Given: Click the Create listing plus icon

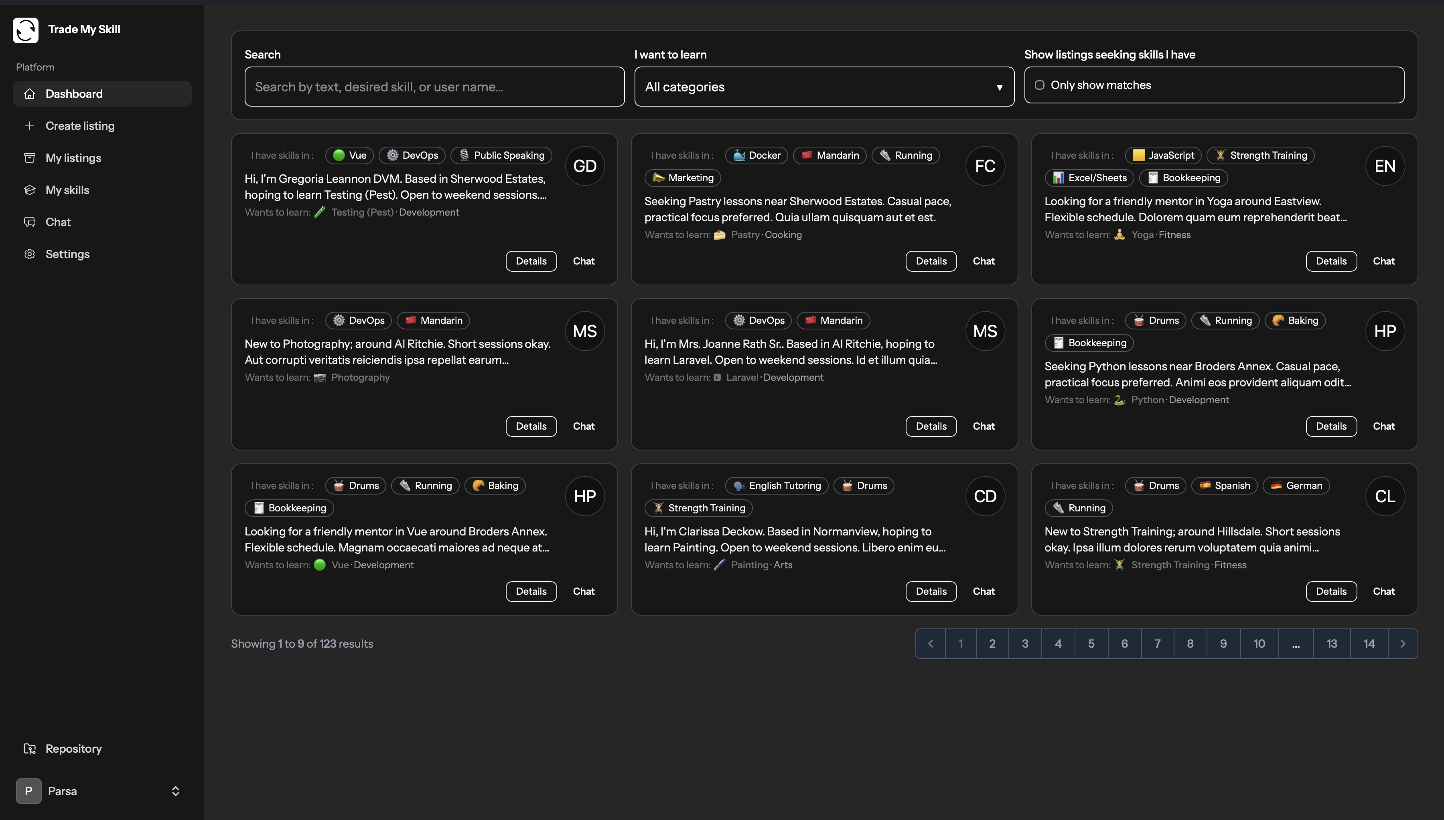Looking at the screenshot, I should 30,125.
